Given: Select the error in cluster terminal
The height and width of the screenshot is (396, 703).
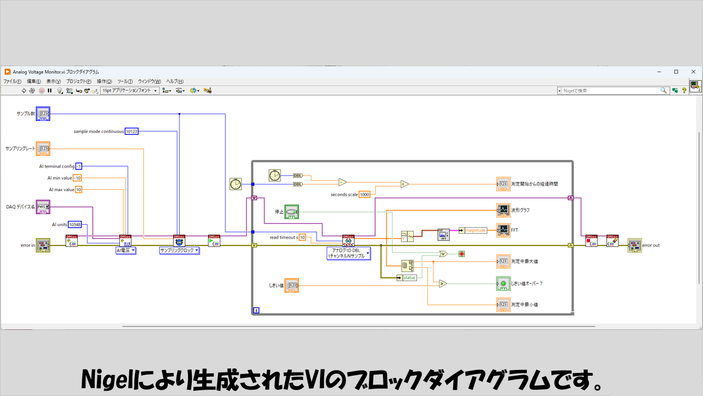Looking at the screenshot, I should [x=43, y=245].
